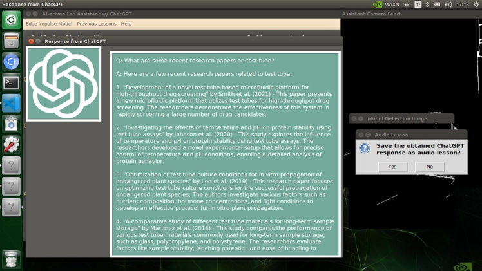Open the Ubuntu dash from launcher

(x=12, y=20)
